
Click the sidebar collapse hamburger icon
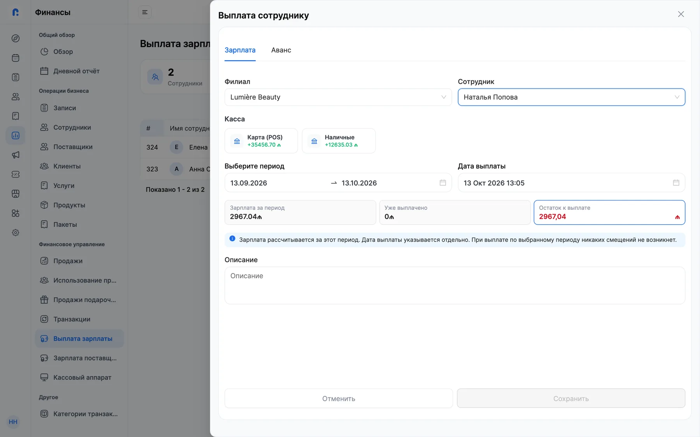pos(145,12)
